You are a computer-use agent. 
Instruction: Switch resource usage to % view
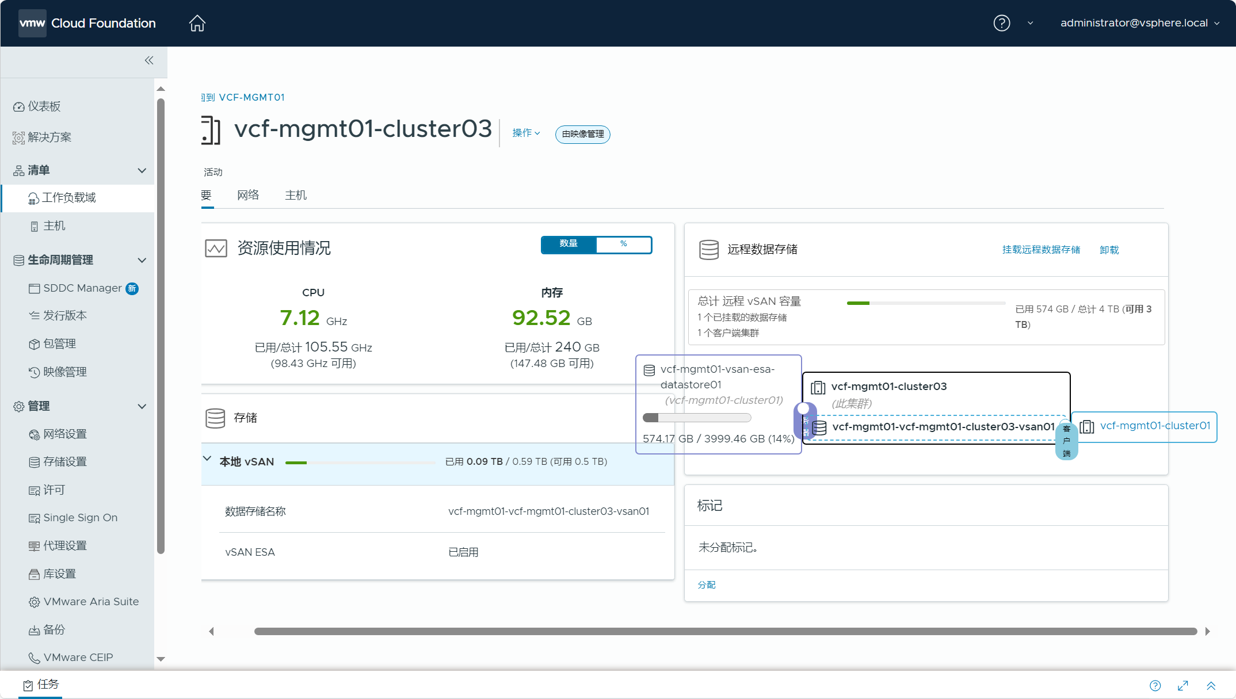click(x=624, y=244)
